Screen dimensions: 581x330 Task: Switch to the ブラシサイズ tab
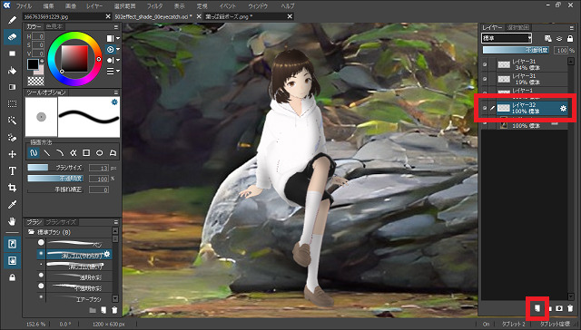tap(61, 222)
